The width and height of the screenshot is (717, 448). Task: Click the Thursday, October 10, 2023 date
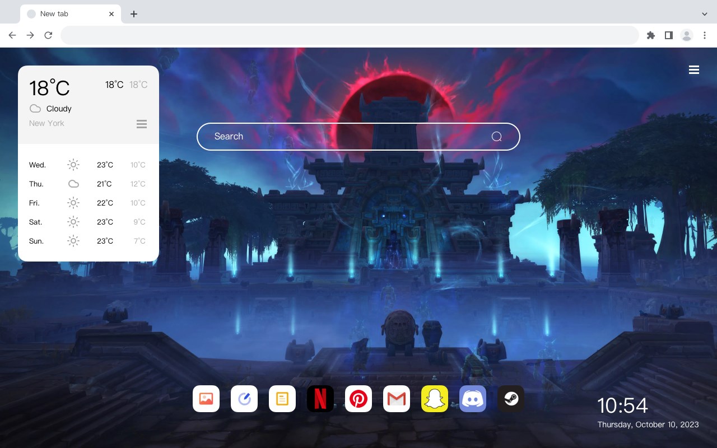[x=648, y=424]
